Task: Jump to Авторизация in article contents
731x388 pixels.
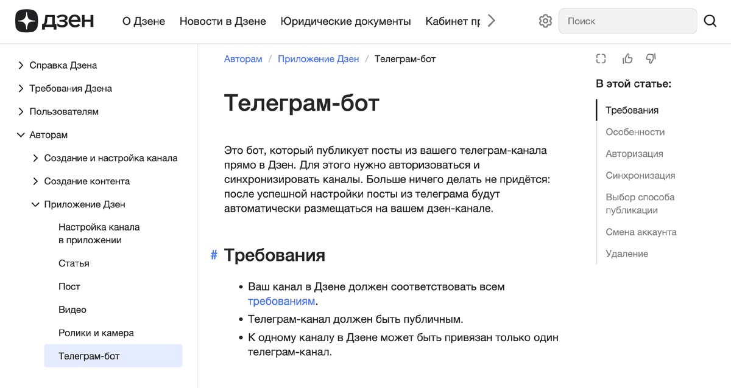Action: [634, 154]
